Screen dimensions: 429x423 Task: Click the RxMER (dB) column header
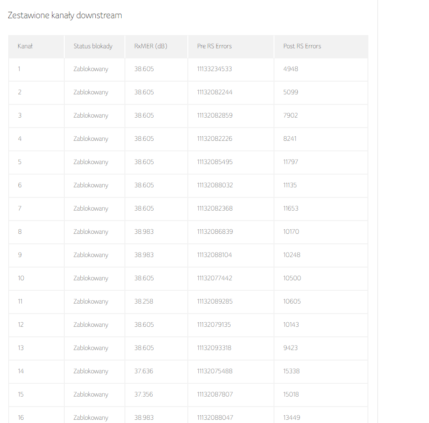point(151,46)
